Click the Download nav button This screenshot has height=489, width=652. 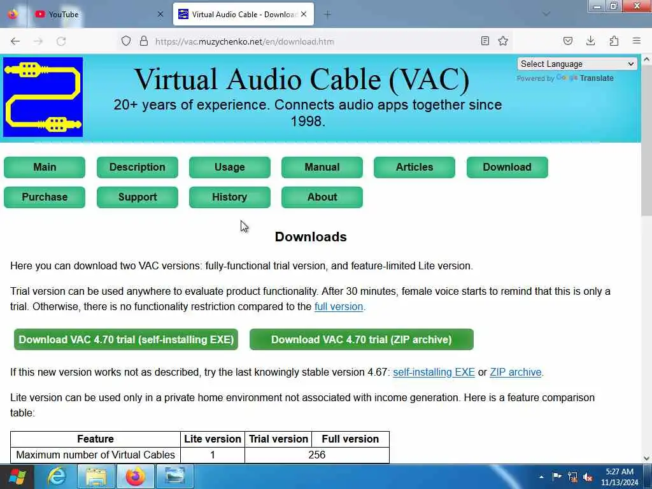click(x=507, y=167)
